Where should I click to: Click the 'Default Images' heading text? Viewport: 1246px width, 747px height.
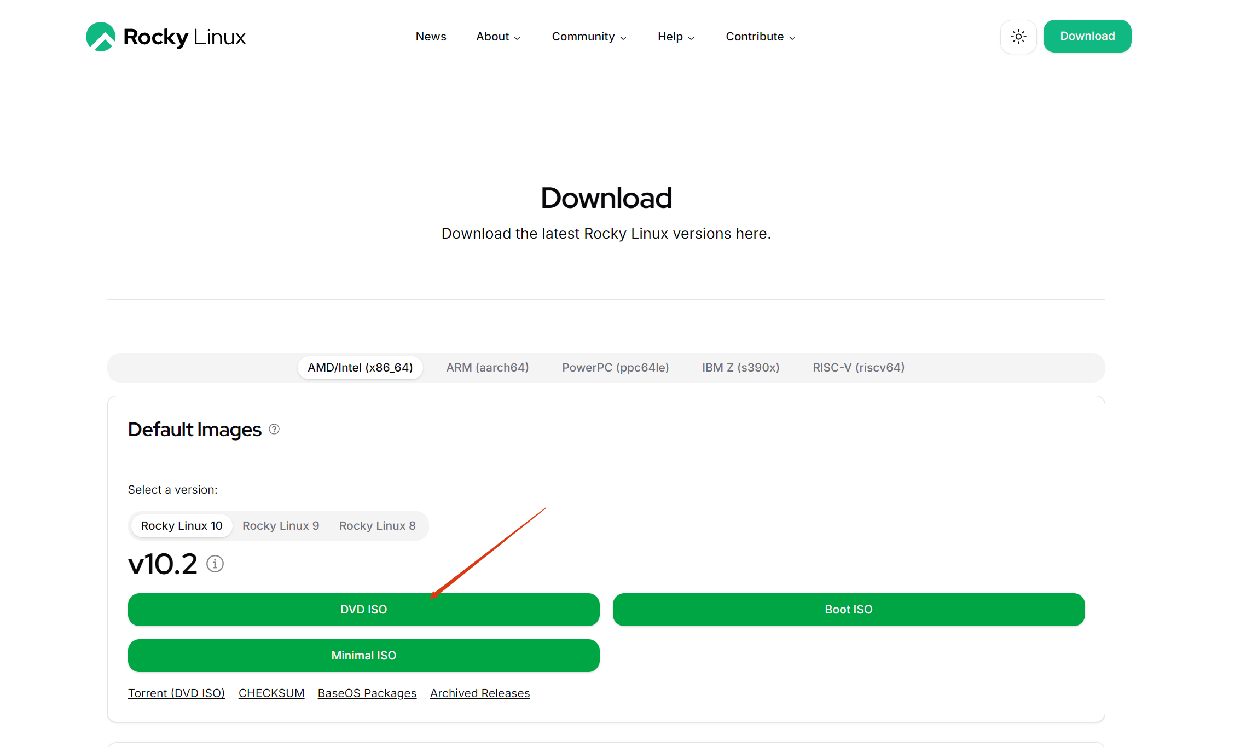(x=195, y=430)
